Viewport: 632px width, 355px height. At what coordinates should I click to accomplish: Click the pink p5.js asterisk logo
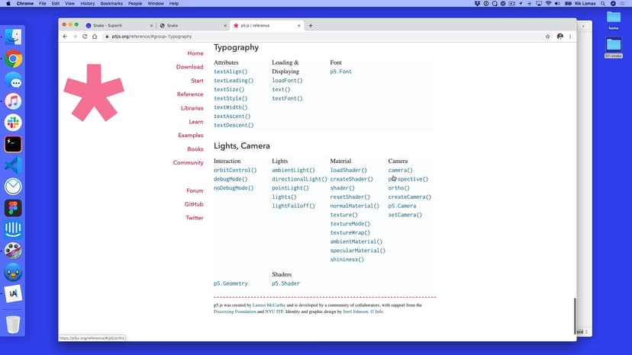[x=93, y=93]
